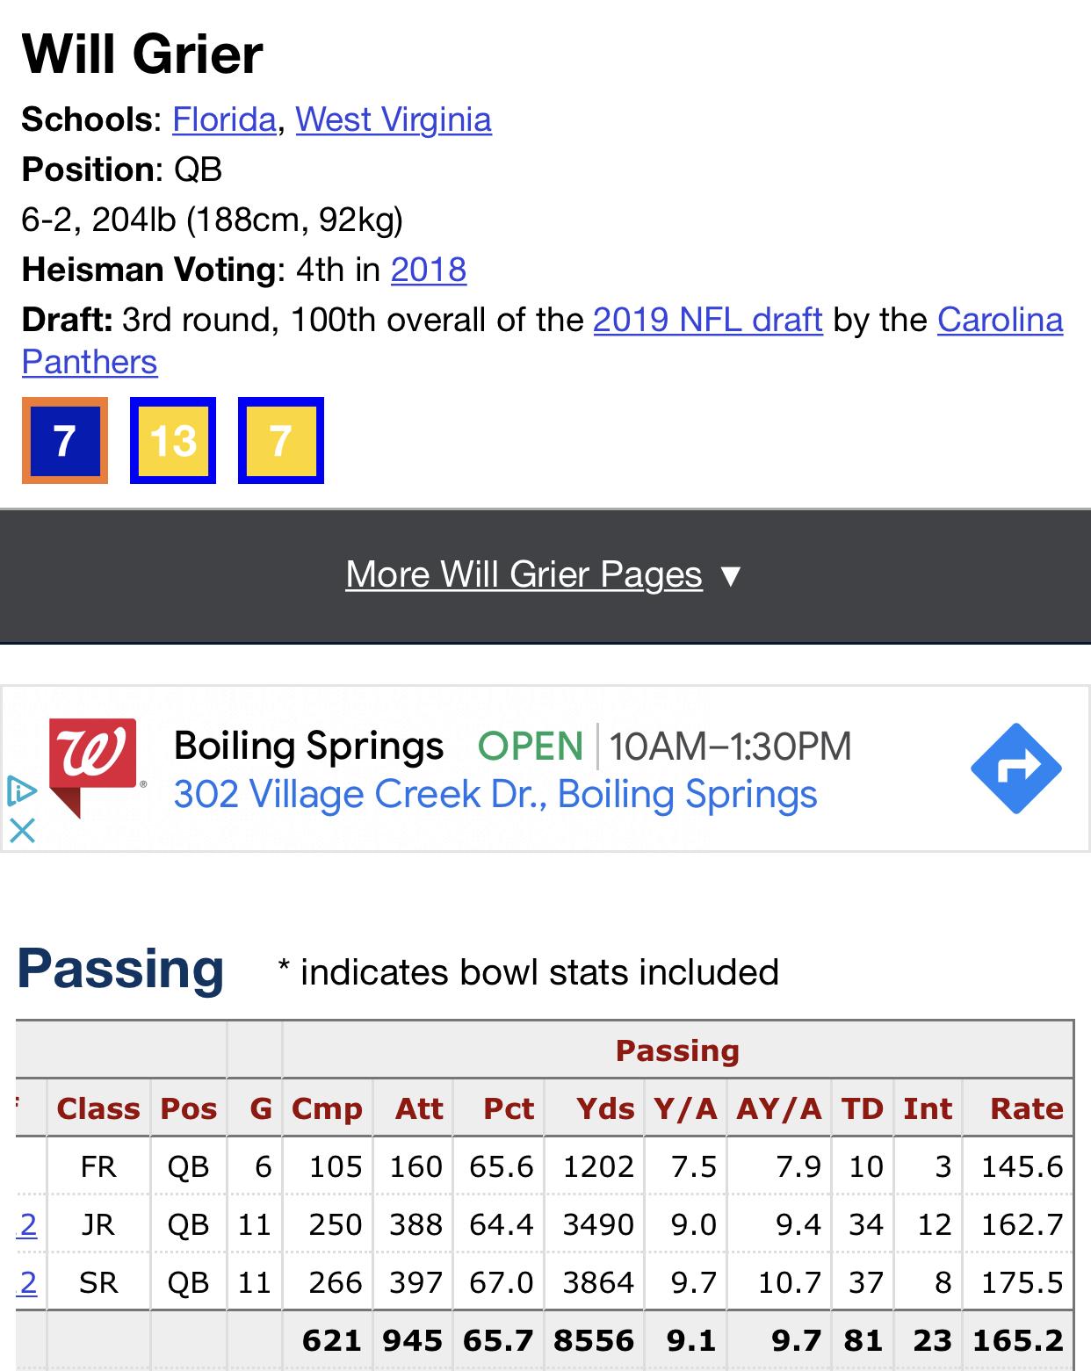Select the blue number 7 jersey badge
Viewport: 1091px width, 1371px height.
pyautogui.click(x=65, y=440)
